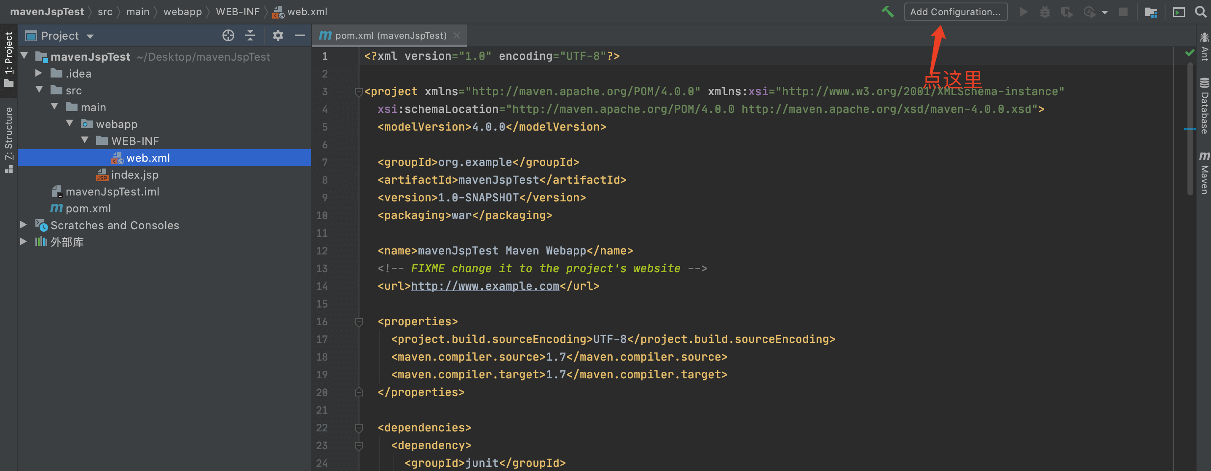Click the Add Configuration button
Screen dimensions: 1211x471
click(955, 12)
